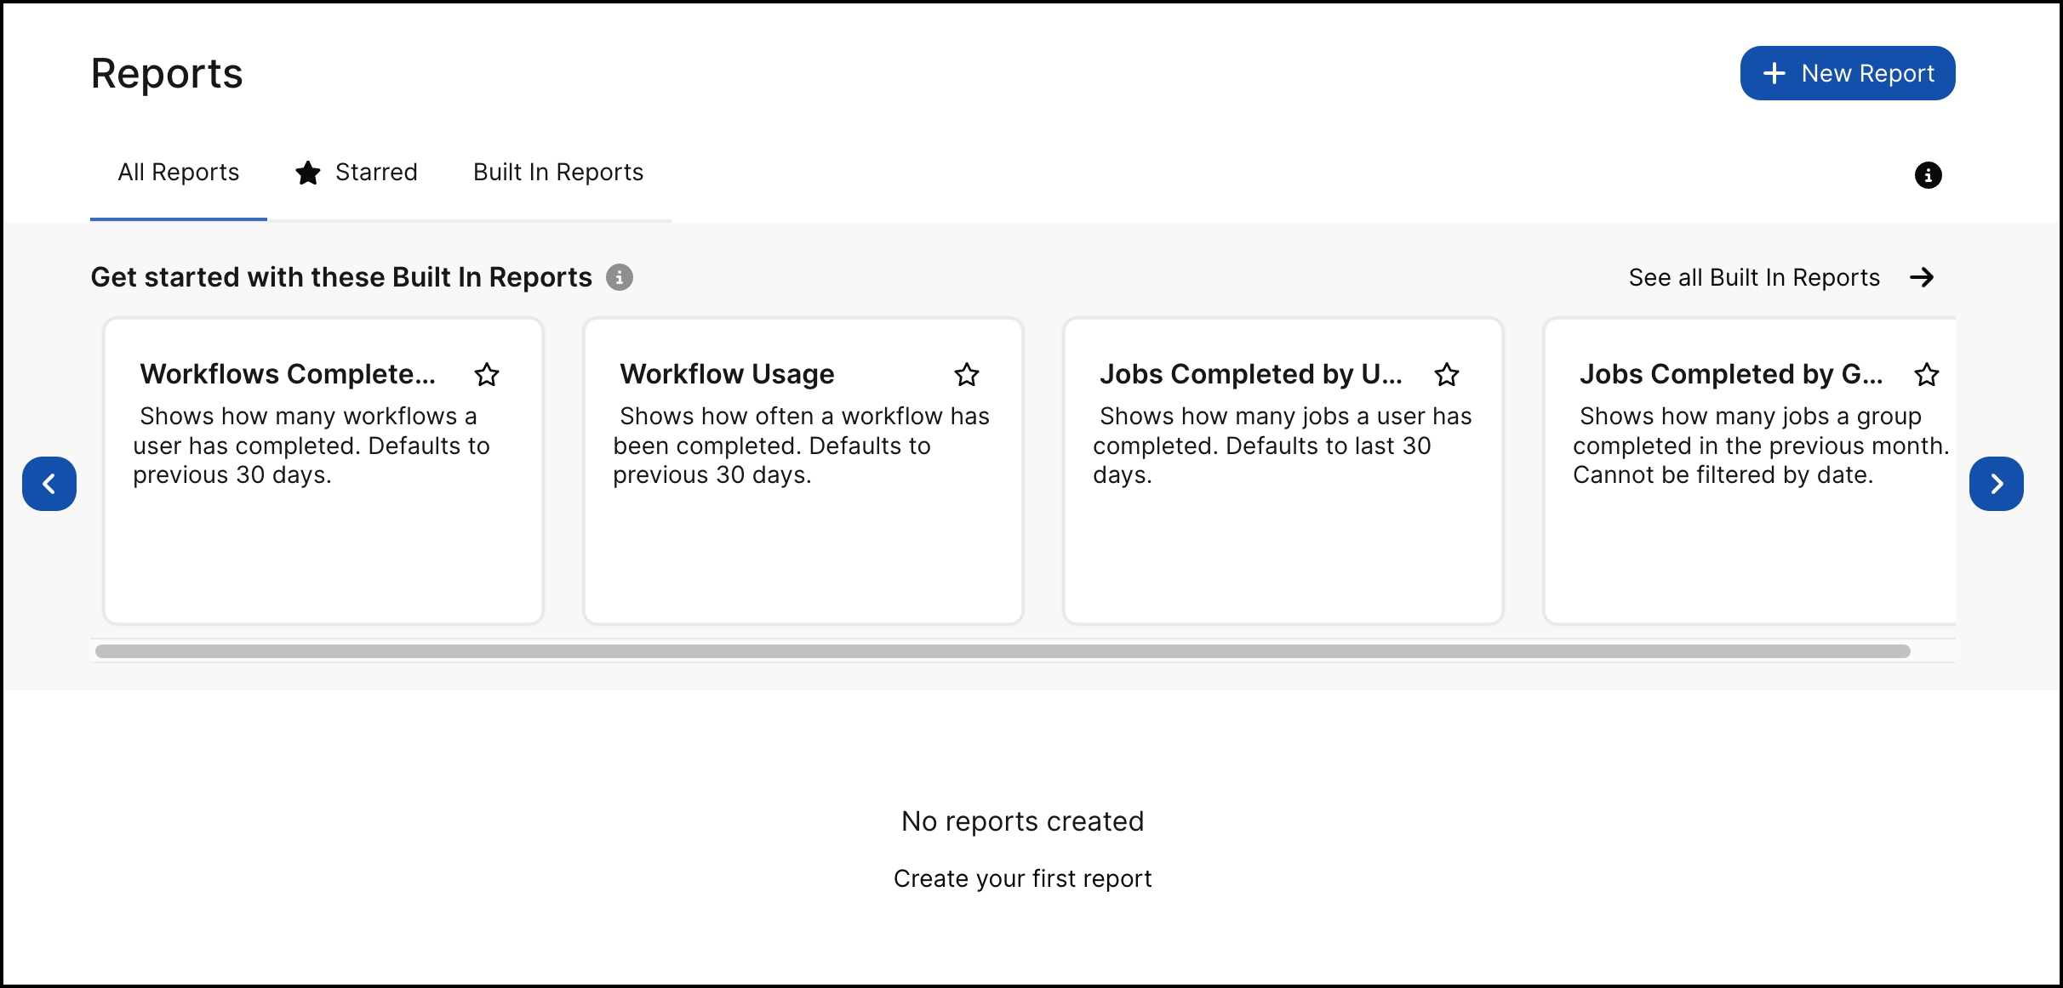The height and width of the screenshot is (988, 2063).
Task: Star the Jobs Completed by G... report
Action: click(x=1927, y=374)
